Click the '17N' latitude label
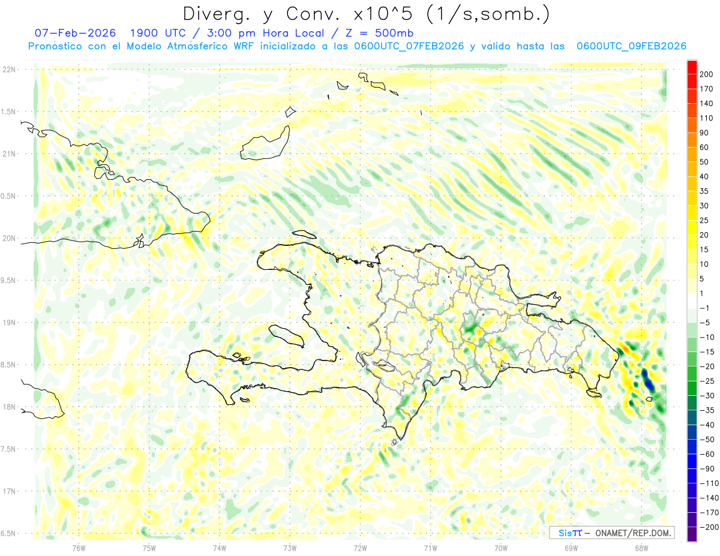Screen dimensions: 720x556 point(10,491)
